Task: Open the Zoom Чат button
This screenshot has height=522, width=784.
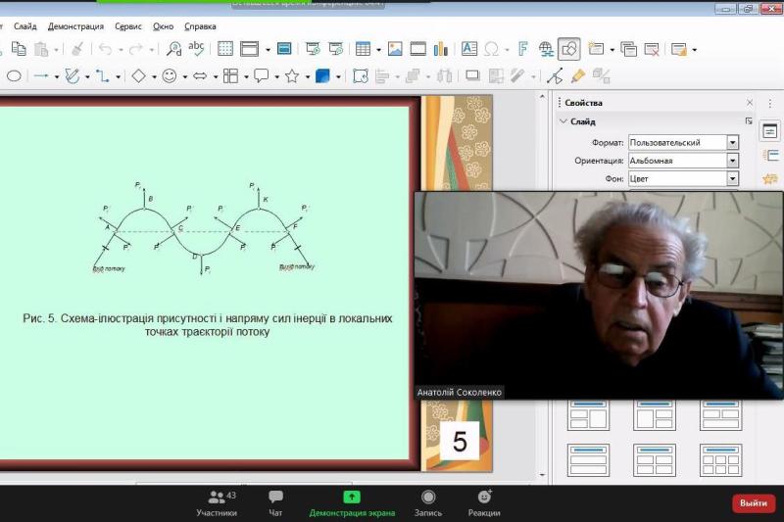Action: tap(275, 503)
